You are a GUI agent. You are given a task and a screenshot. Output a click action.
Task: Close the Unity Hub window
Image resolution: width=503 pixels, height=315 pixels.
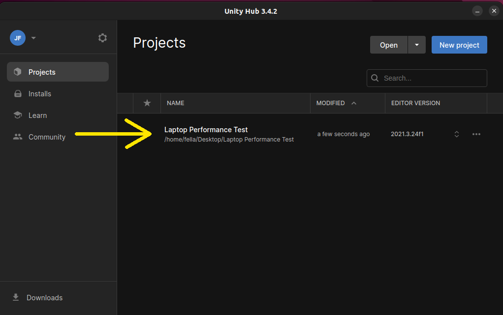[x=494, y=11]
